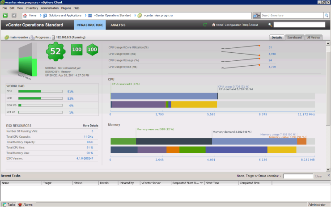
Task: Click More Details in ESX Resources
Action: [x=90, y=126]
